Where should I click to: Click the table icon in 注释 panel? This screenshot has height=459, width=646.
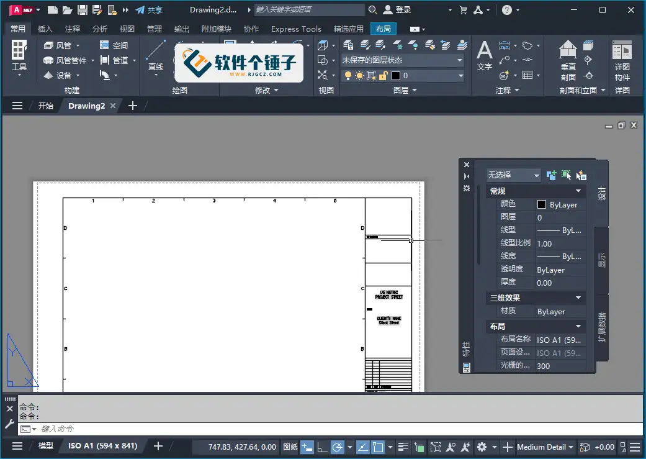[527, 75]
